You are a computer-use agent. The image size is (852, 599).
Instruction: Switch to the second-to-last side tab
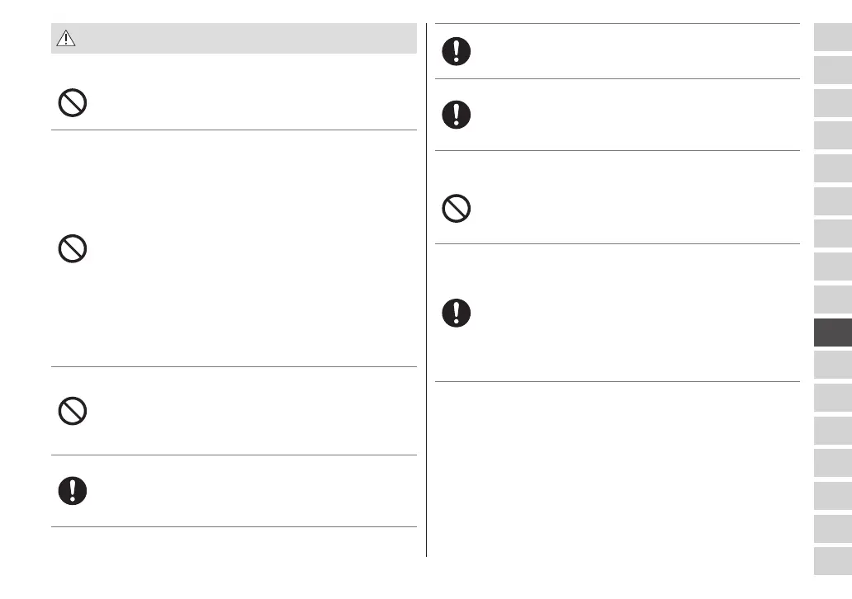point(832,528)
